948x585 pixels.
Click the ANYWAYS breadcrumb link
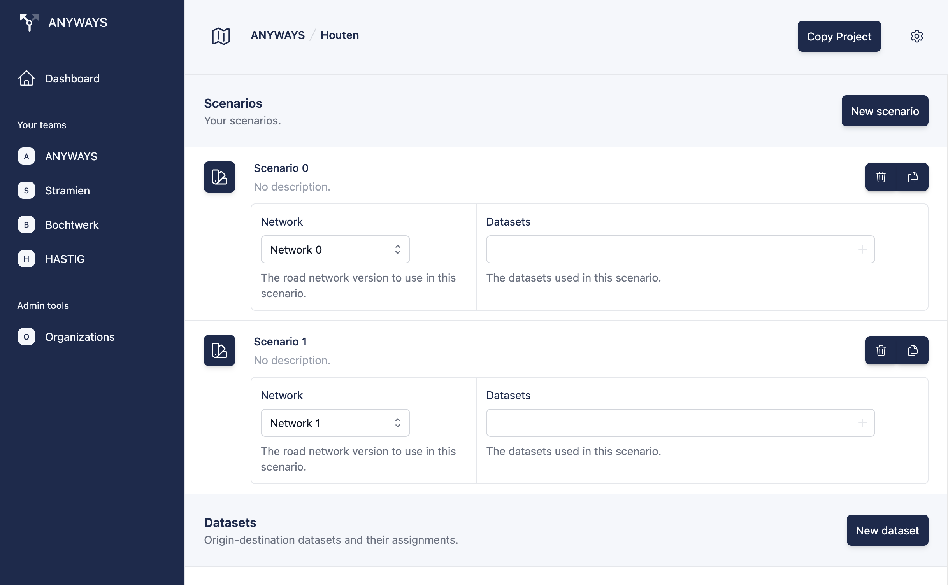coord(277,35)
